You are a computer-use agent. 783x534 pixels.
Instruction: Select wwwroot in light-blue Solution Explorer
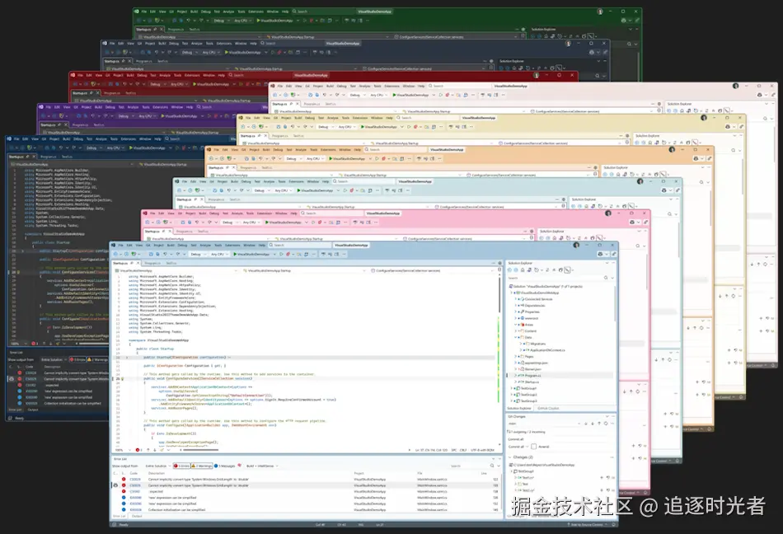coord(532,318)
